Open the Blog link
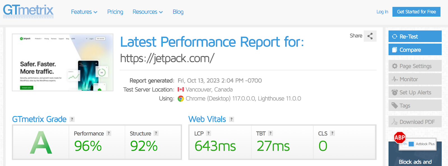This screenshot has height=166, width=448. coord(178,12)
